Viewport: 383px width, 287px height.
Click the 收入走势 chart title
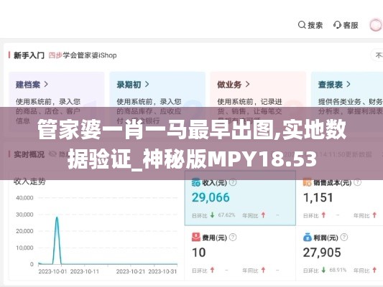click(x=29, y=182)
